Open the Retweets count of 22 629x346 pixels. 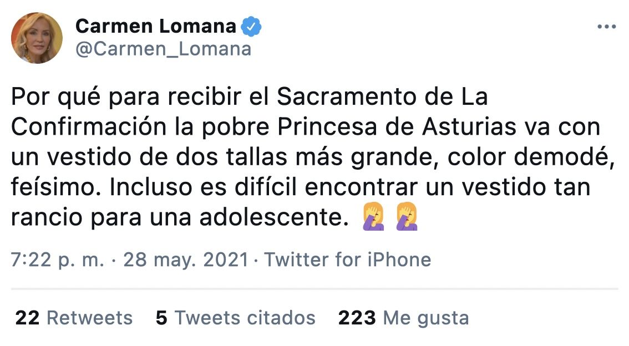coord(27,318)
